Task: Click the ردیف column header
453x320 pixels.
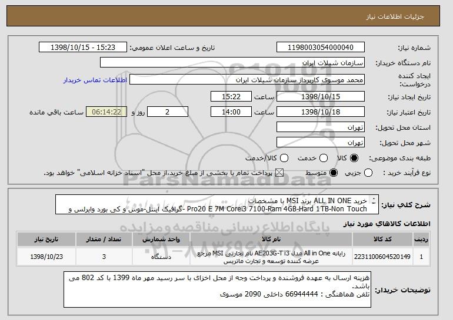Action: pos(421,240)
